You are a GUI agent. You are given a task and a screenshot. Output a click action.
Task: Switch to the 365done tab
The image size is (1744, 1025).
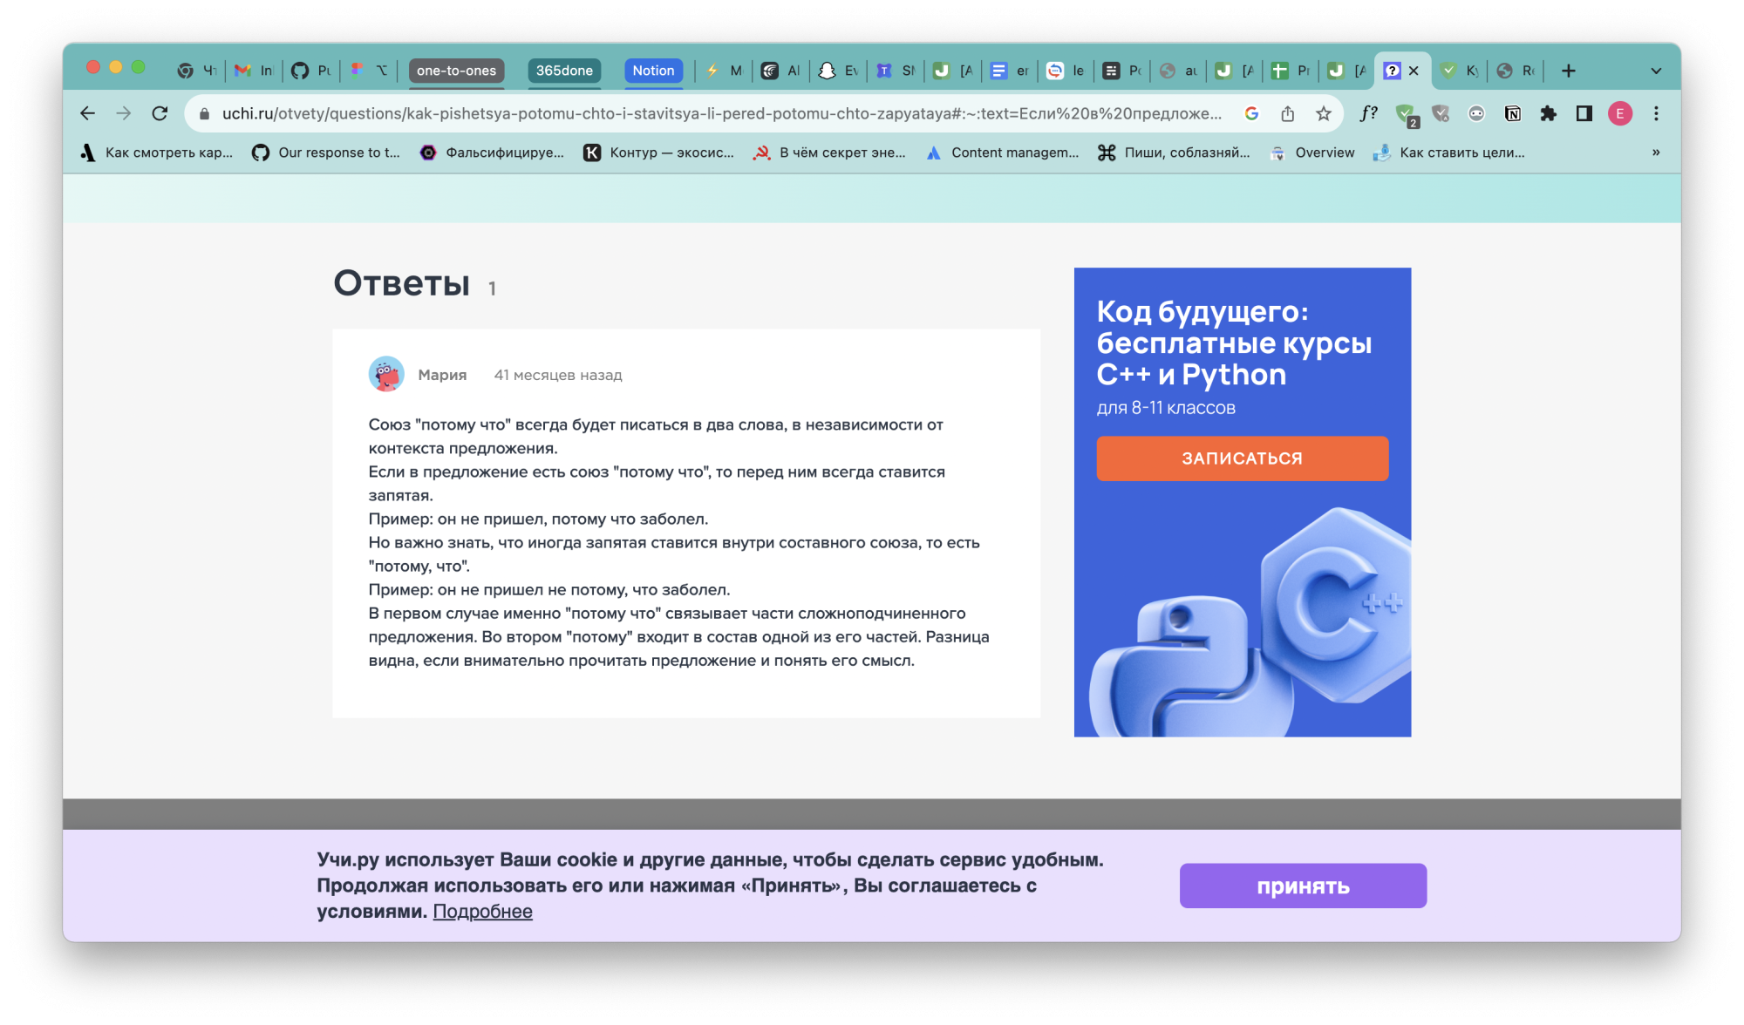click(564, 71)
